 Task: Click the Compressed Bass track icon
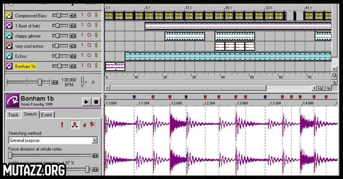[9, 16]
